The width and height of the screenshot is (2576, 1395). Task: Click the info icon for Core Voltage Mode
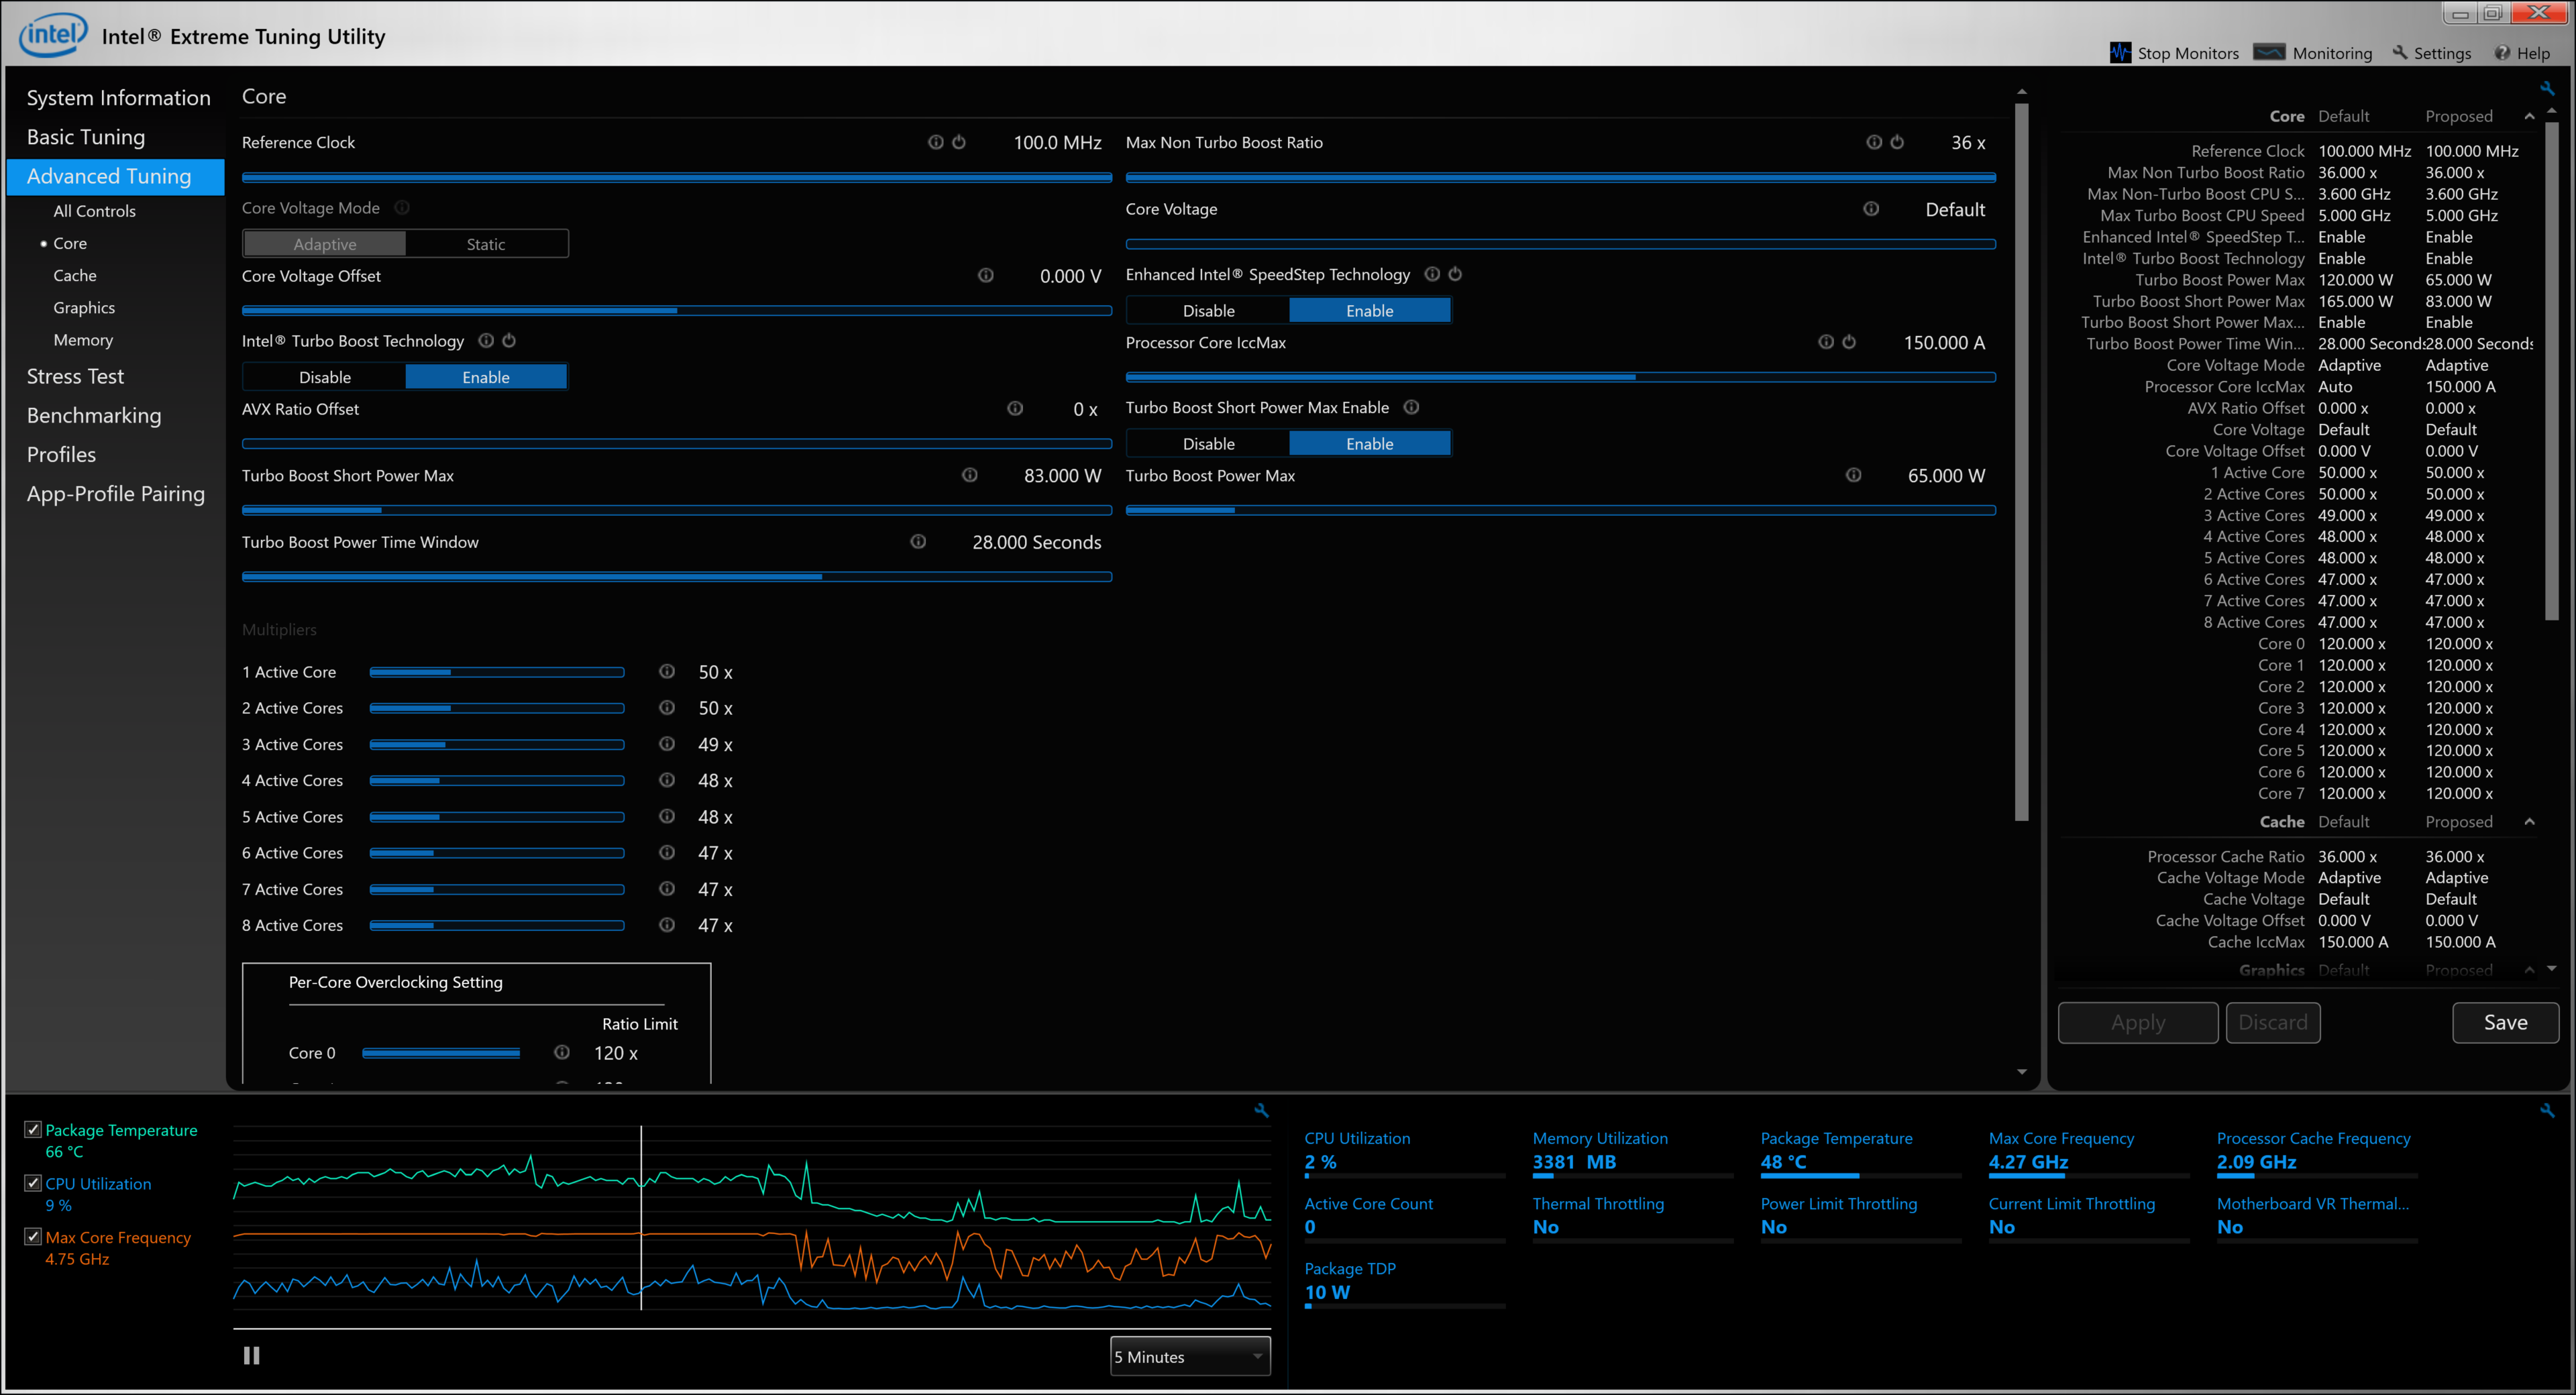coord(402,208)
